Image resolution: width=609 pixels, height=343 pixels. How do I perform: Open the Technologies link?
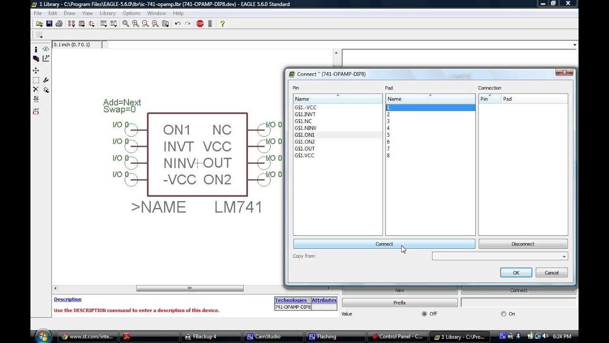pos(291,300)
